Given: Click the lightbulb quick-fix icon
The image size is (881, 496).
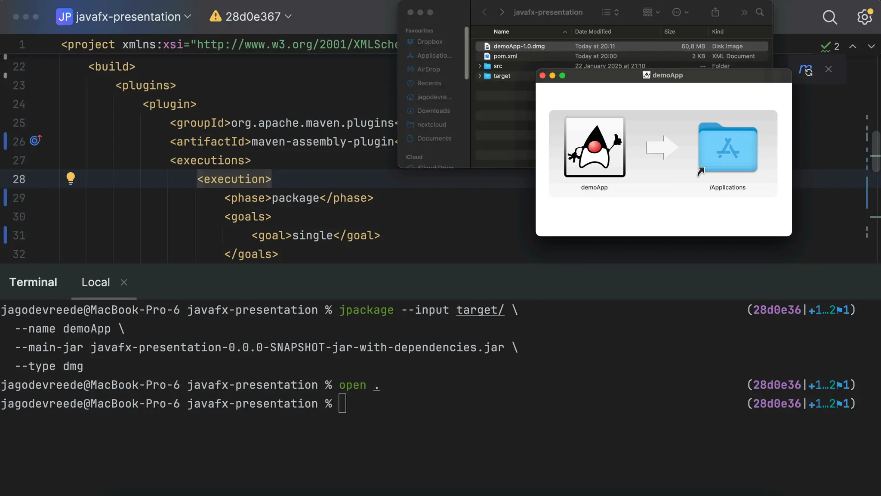Looking at the screenshot, I should click(71, 178).
